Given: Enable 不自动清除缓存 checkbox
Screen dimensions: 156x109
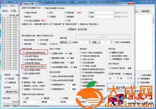Looking at the screenshot, I should click(x=81, y=63).
